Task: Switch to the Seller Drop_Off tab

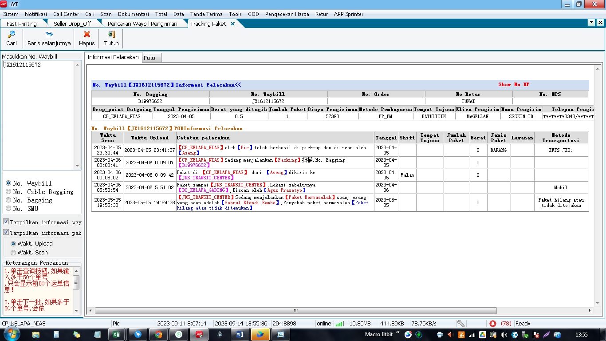Action: [x=72, y=24]
